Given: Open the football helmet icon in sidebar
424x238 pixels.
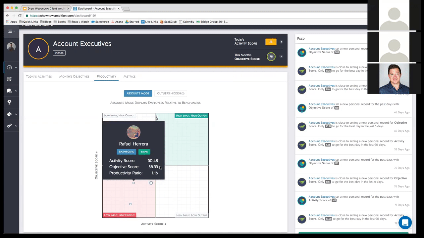Looking at the screenshot, I should point(9,91).
